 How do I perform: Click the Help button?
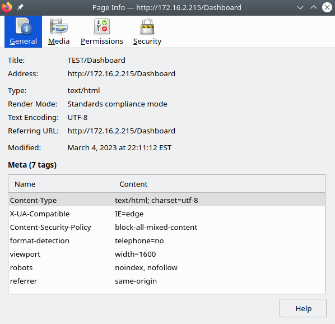click(x=303, y=308)
